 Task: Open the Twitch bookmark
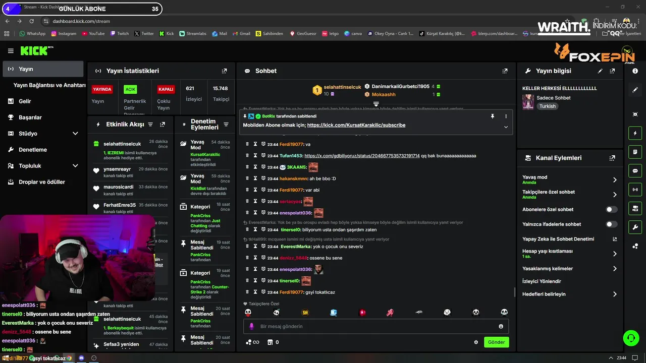tap(119, 34)
